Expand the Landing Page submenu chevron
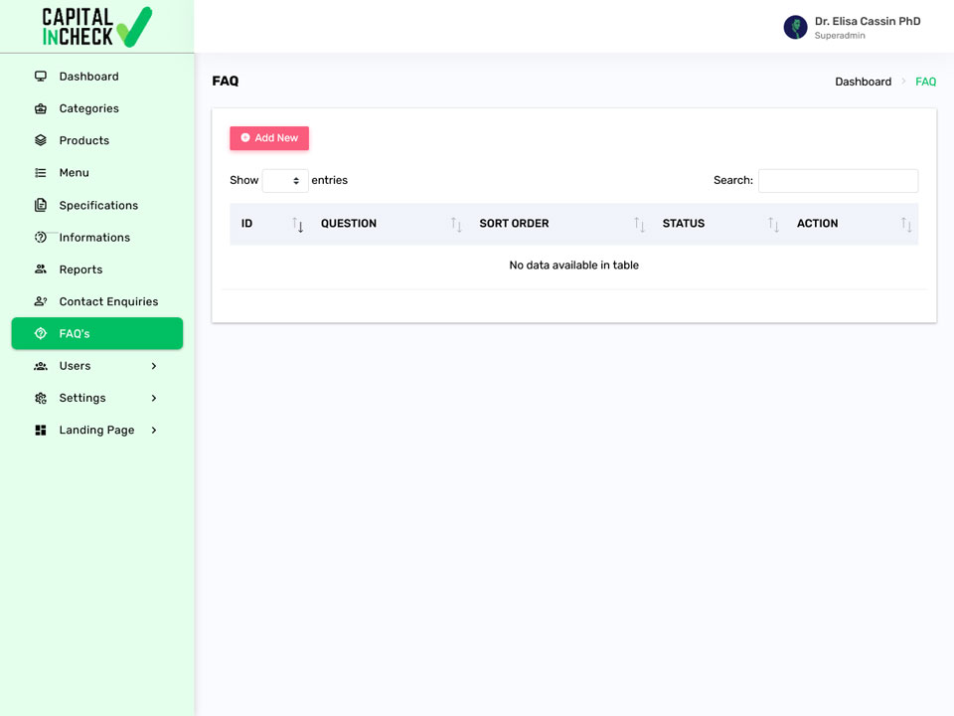Screen dimensions: 954x716 pos(154,431)
